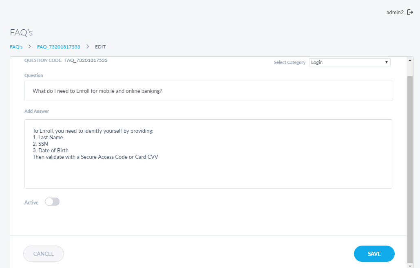Select the EDIT breadcrumb item
The image size is (420, 268).
(x=100, y=47)
